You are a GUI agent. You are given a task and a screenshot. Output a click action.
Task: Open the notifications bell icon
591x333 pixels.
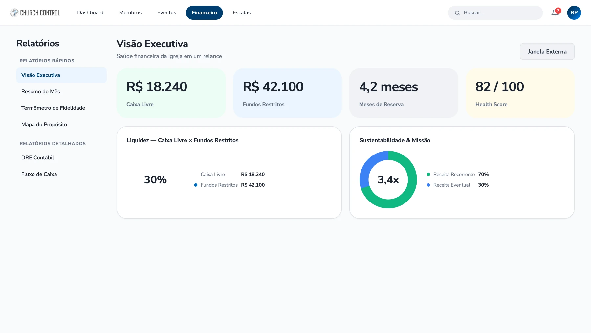click(555, 13)
